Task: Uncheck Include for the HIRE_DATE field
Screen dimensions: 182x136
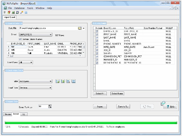Action: (x=97, y=47)
